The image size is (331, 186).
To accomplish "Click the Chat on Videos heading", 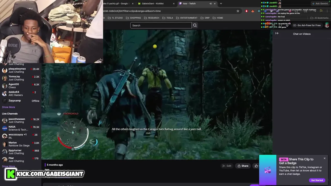I will pyautogui.click(x=302, y=34).
